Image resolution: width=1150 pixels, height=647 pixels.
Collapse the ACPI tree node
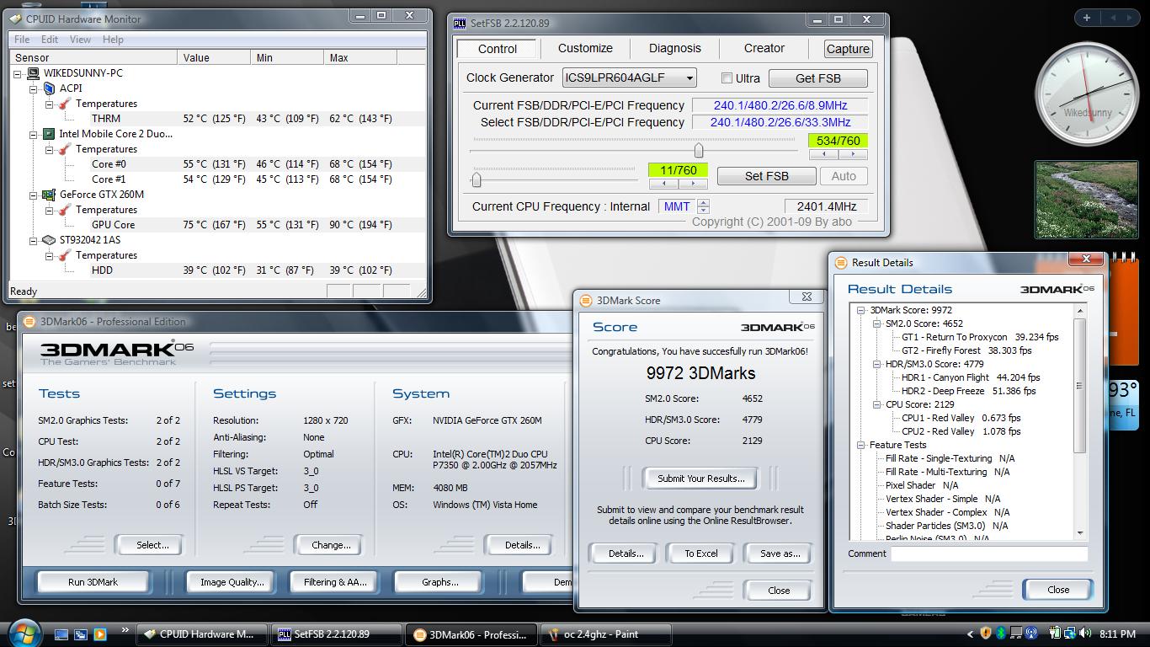click(x=35, y=88)
